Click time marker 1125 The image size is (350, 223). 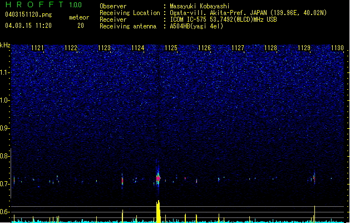click(171, 48)
